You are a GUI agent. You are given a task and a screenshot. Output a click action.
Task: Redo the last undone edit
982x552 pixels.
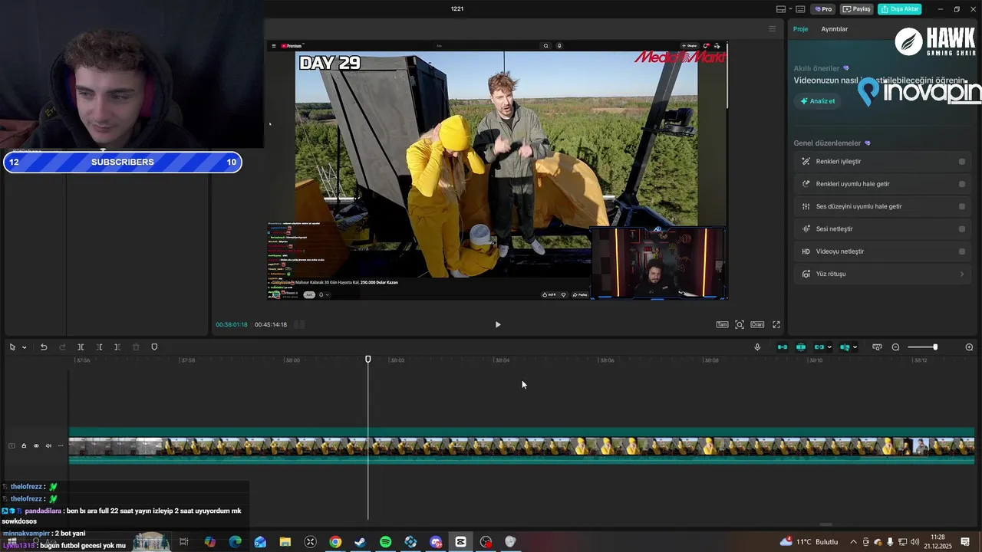coord(62,347)
